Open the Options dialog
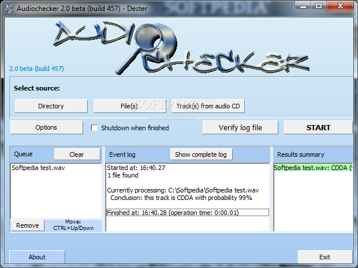The height and width of the screenshot is (268, 358). point(46,127)
